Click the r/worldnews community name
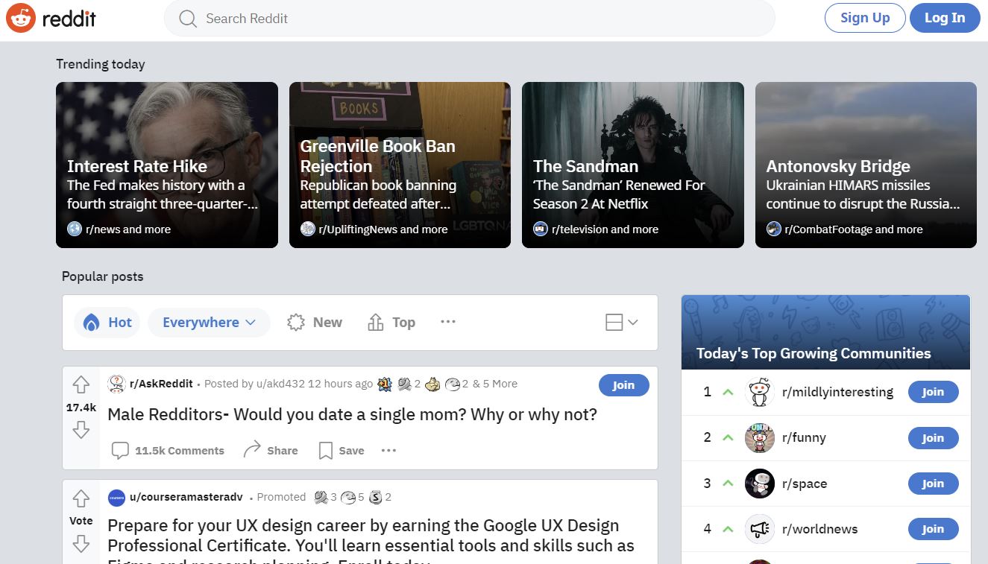The width and height of the screenshot is (988, 564). [819, 529]
